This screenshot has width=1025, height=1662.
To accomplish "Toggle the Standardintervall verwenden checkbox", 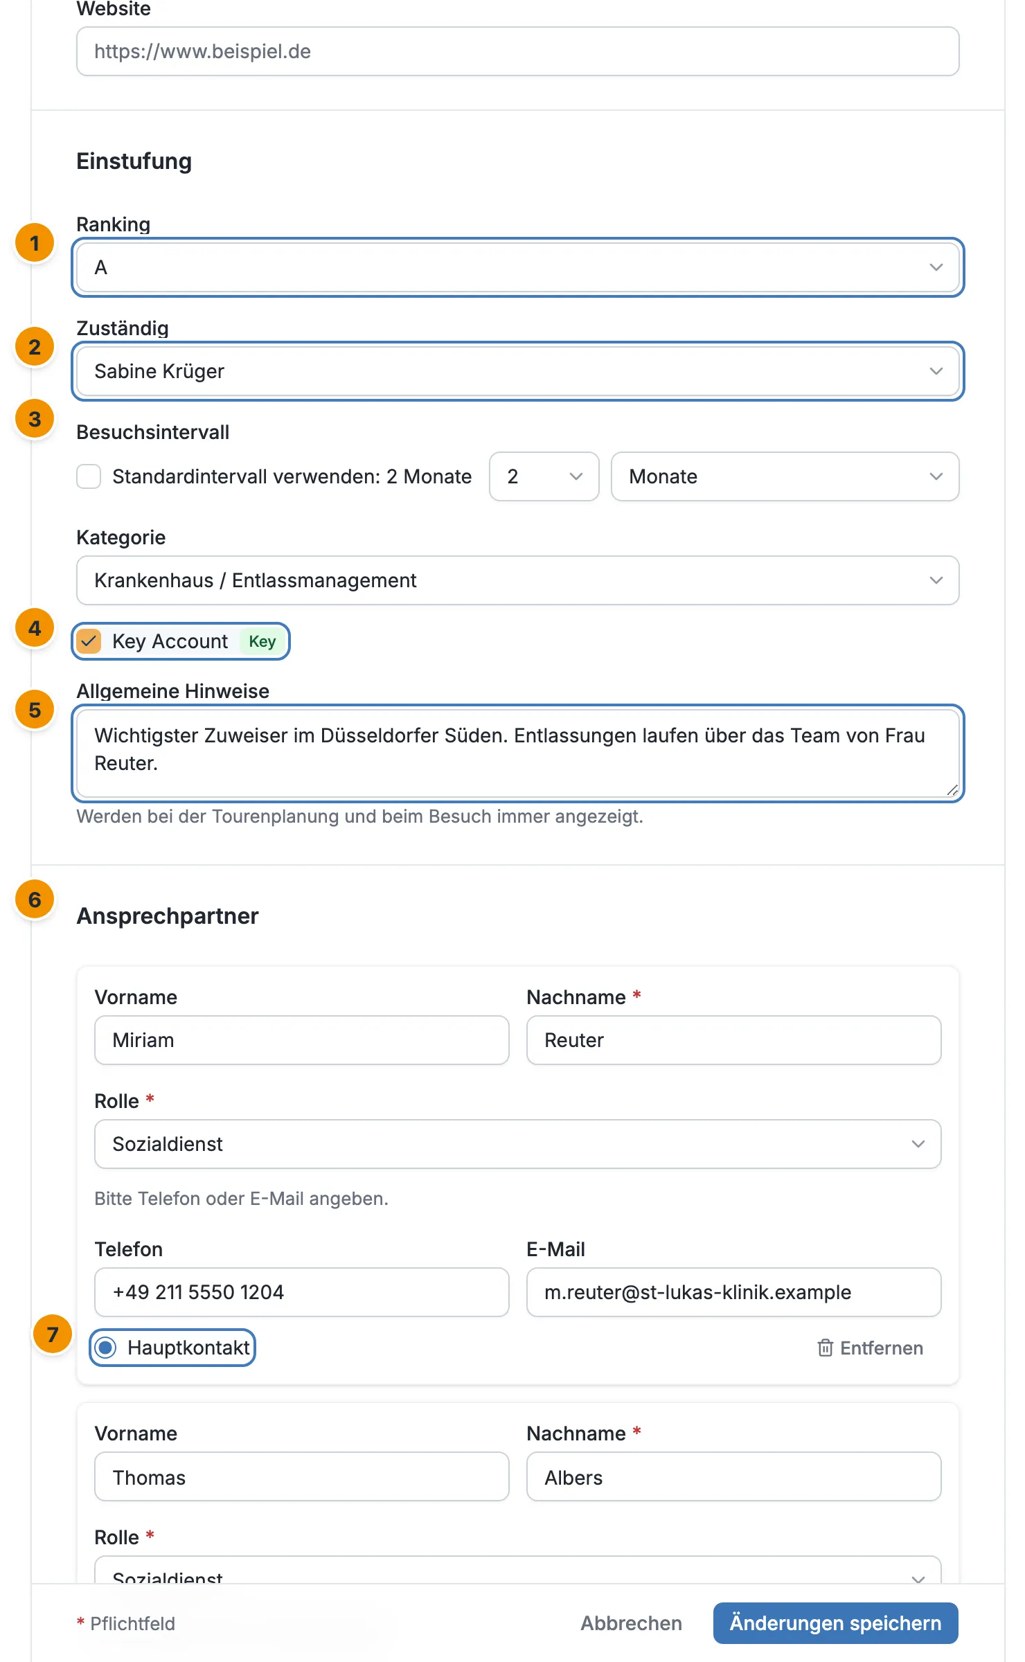I will (x=89, y=476).
